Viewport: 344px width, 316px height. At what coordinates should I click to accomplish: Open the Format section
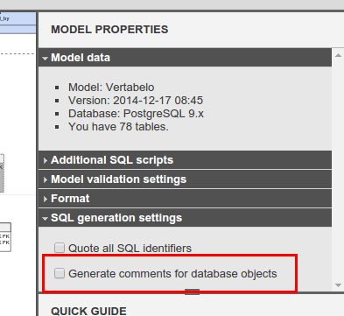point(185,199)
